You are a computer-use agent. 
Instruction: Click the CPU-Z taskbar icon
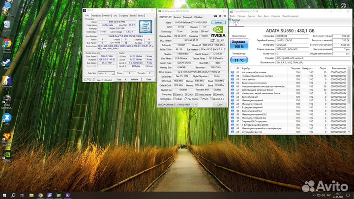click(67, 195)
